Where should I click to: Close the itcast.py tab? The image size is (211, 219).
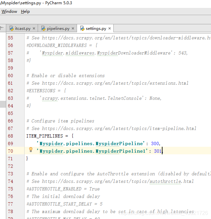[x=34, y=29]
